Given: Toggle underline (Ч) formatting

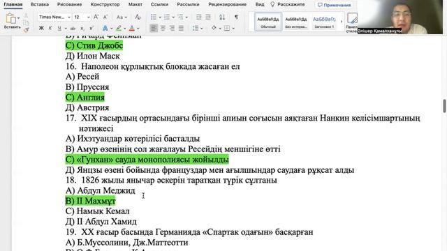Looking at the screenshot, I should pos(59,28).
